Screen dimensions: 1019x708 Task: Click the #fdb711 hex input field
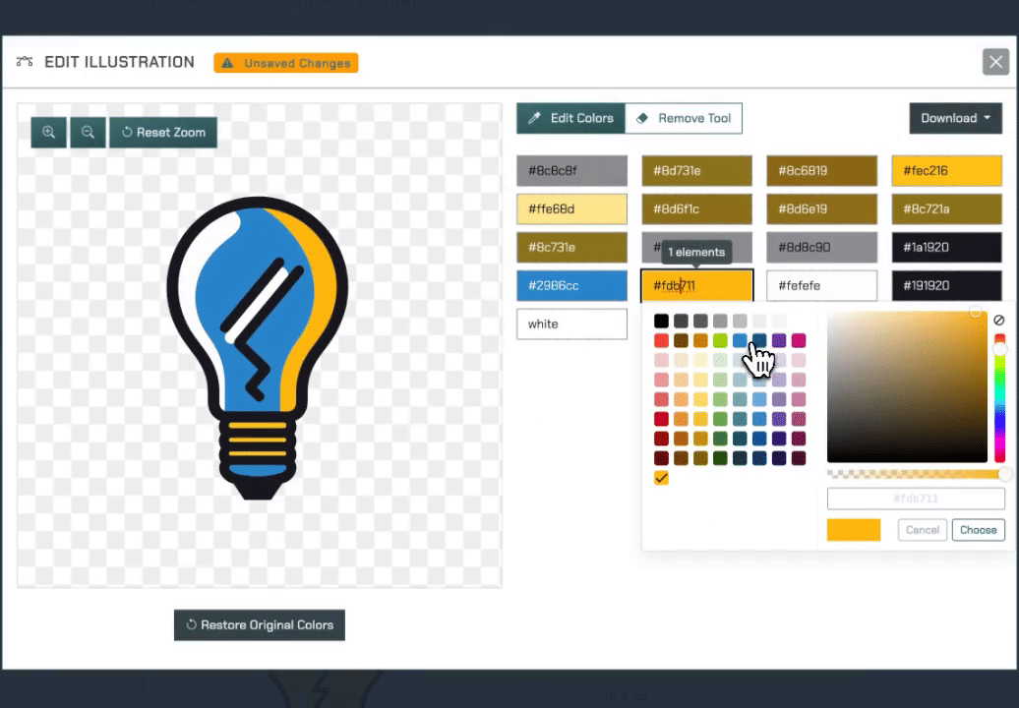click(x=915, y=499)
